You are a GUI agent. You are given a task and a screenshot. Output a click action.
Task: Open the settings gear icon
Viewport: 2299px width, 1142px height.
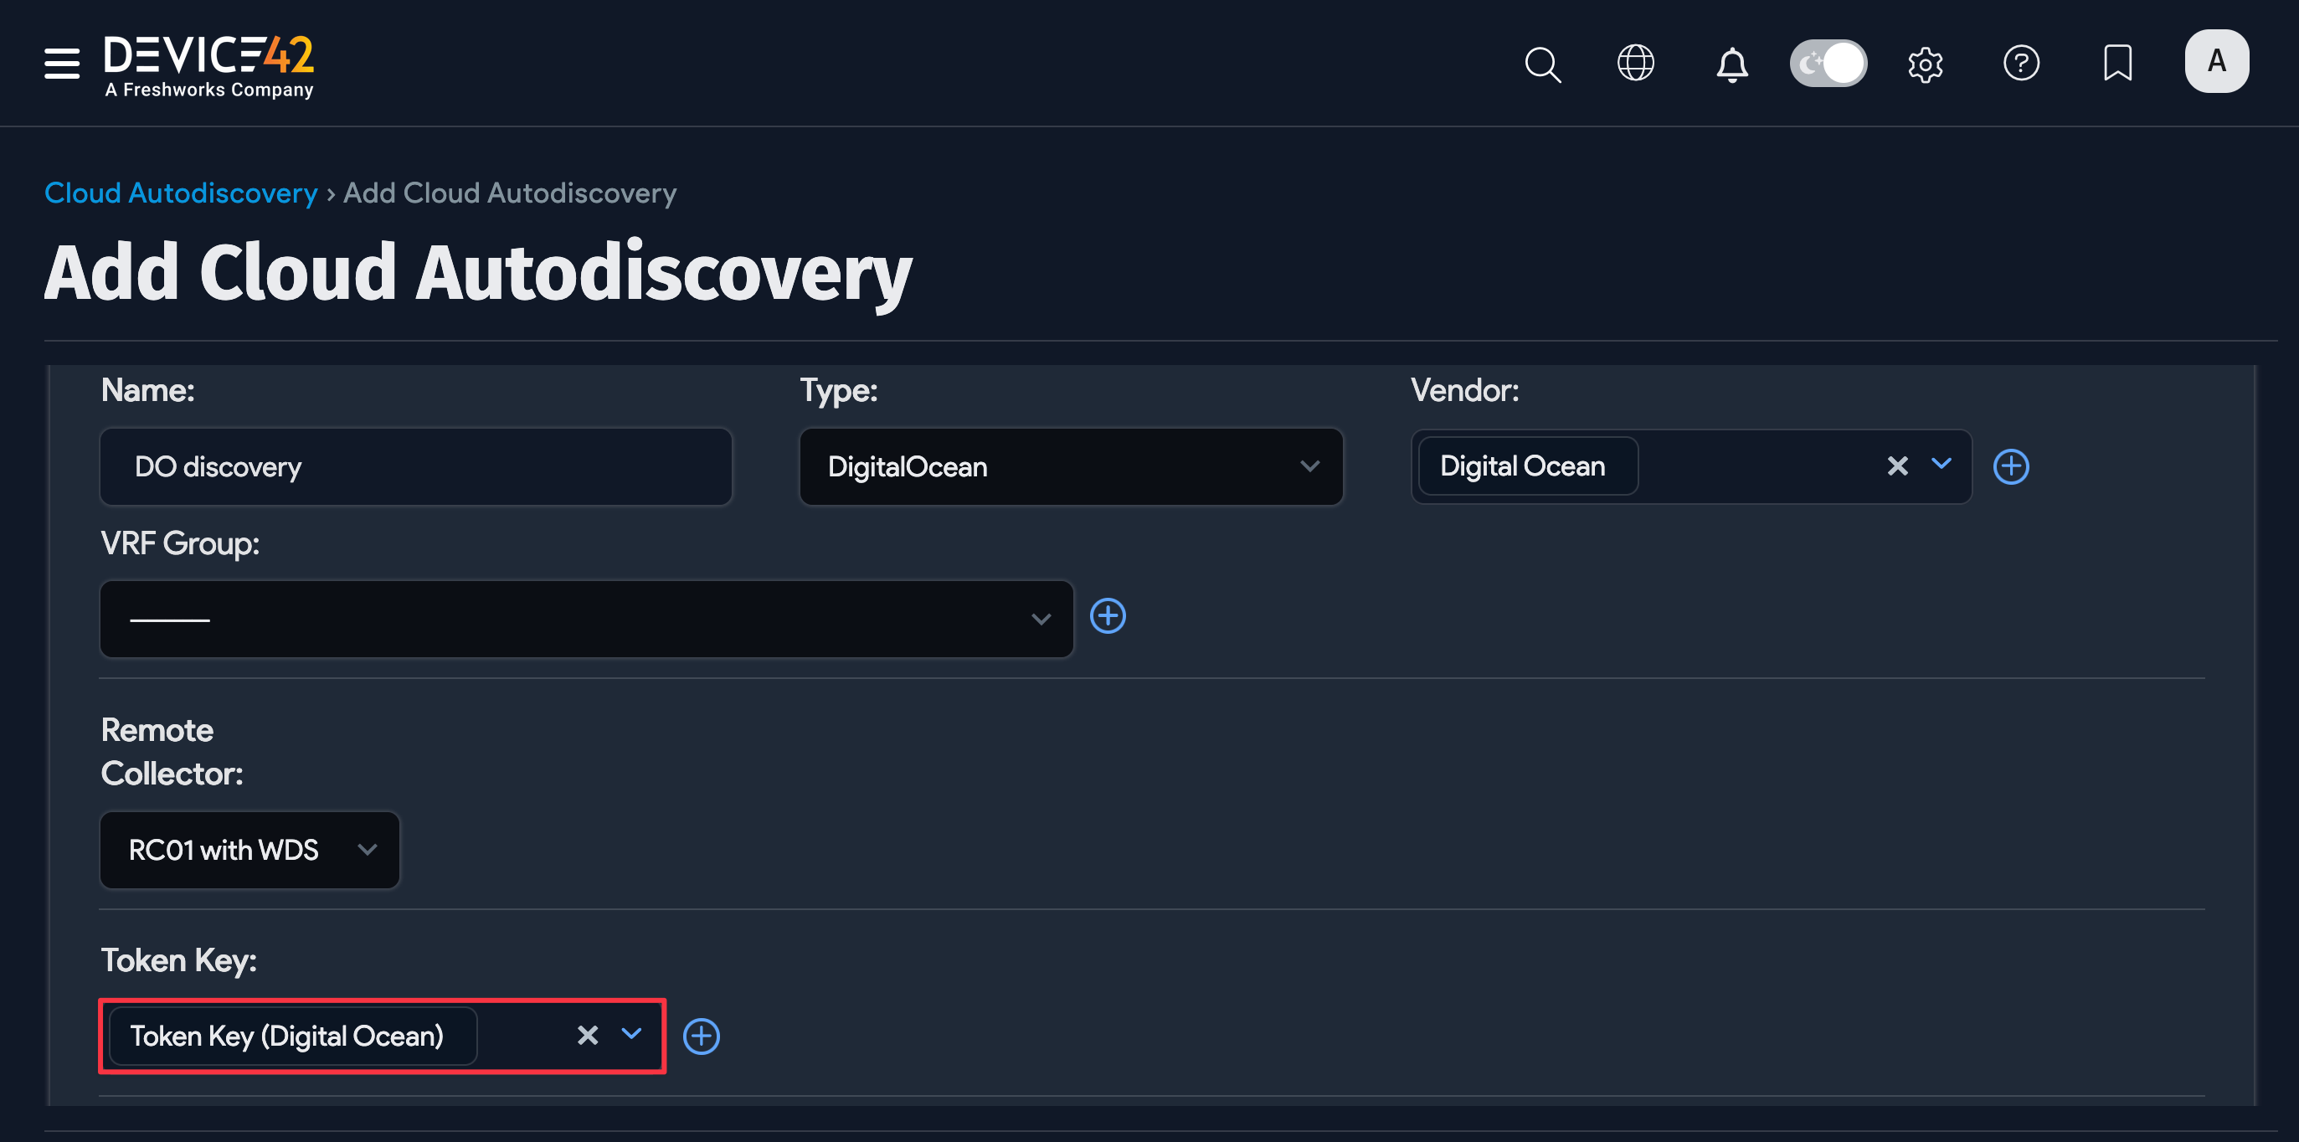[1925, 64]
